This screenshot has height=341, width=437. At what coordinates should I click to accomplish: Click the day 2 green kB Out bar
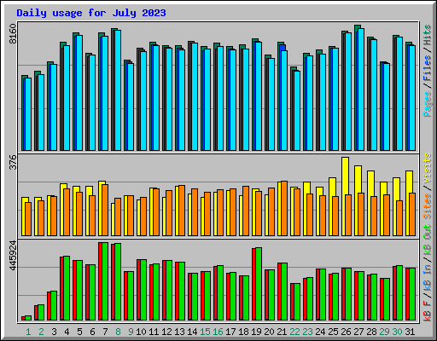point(41,313)
